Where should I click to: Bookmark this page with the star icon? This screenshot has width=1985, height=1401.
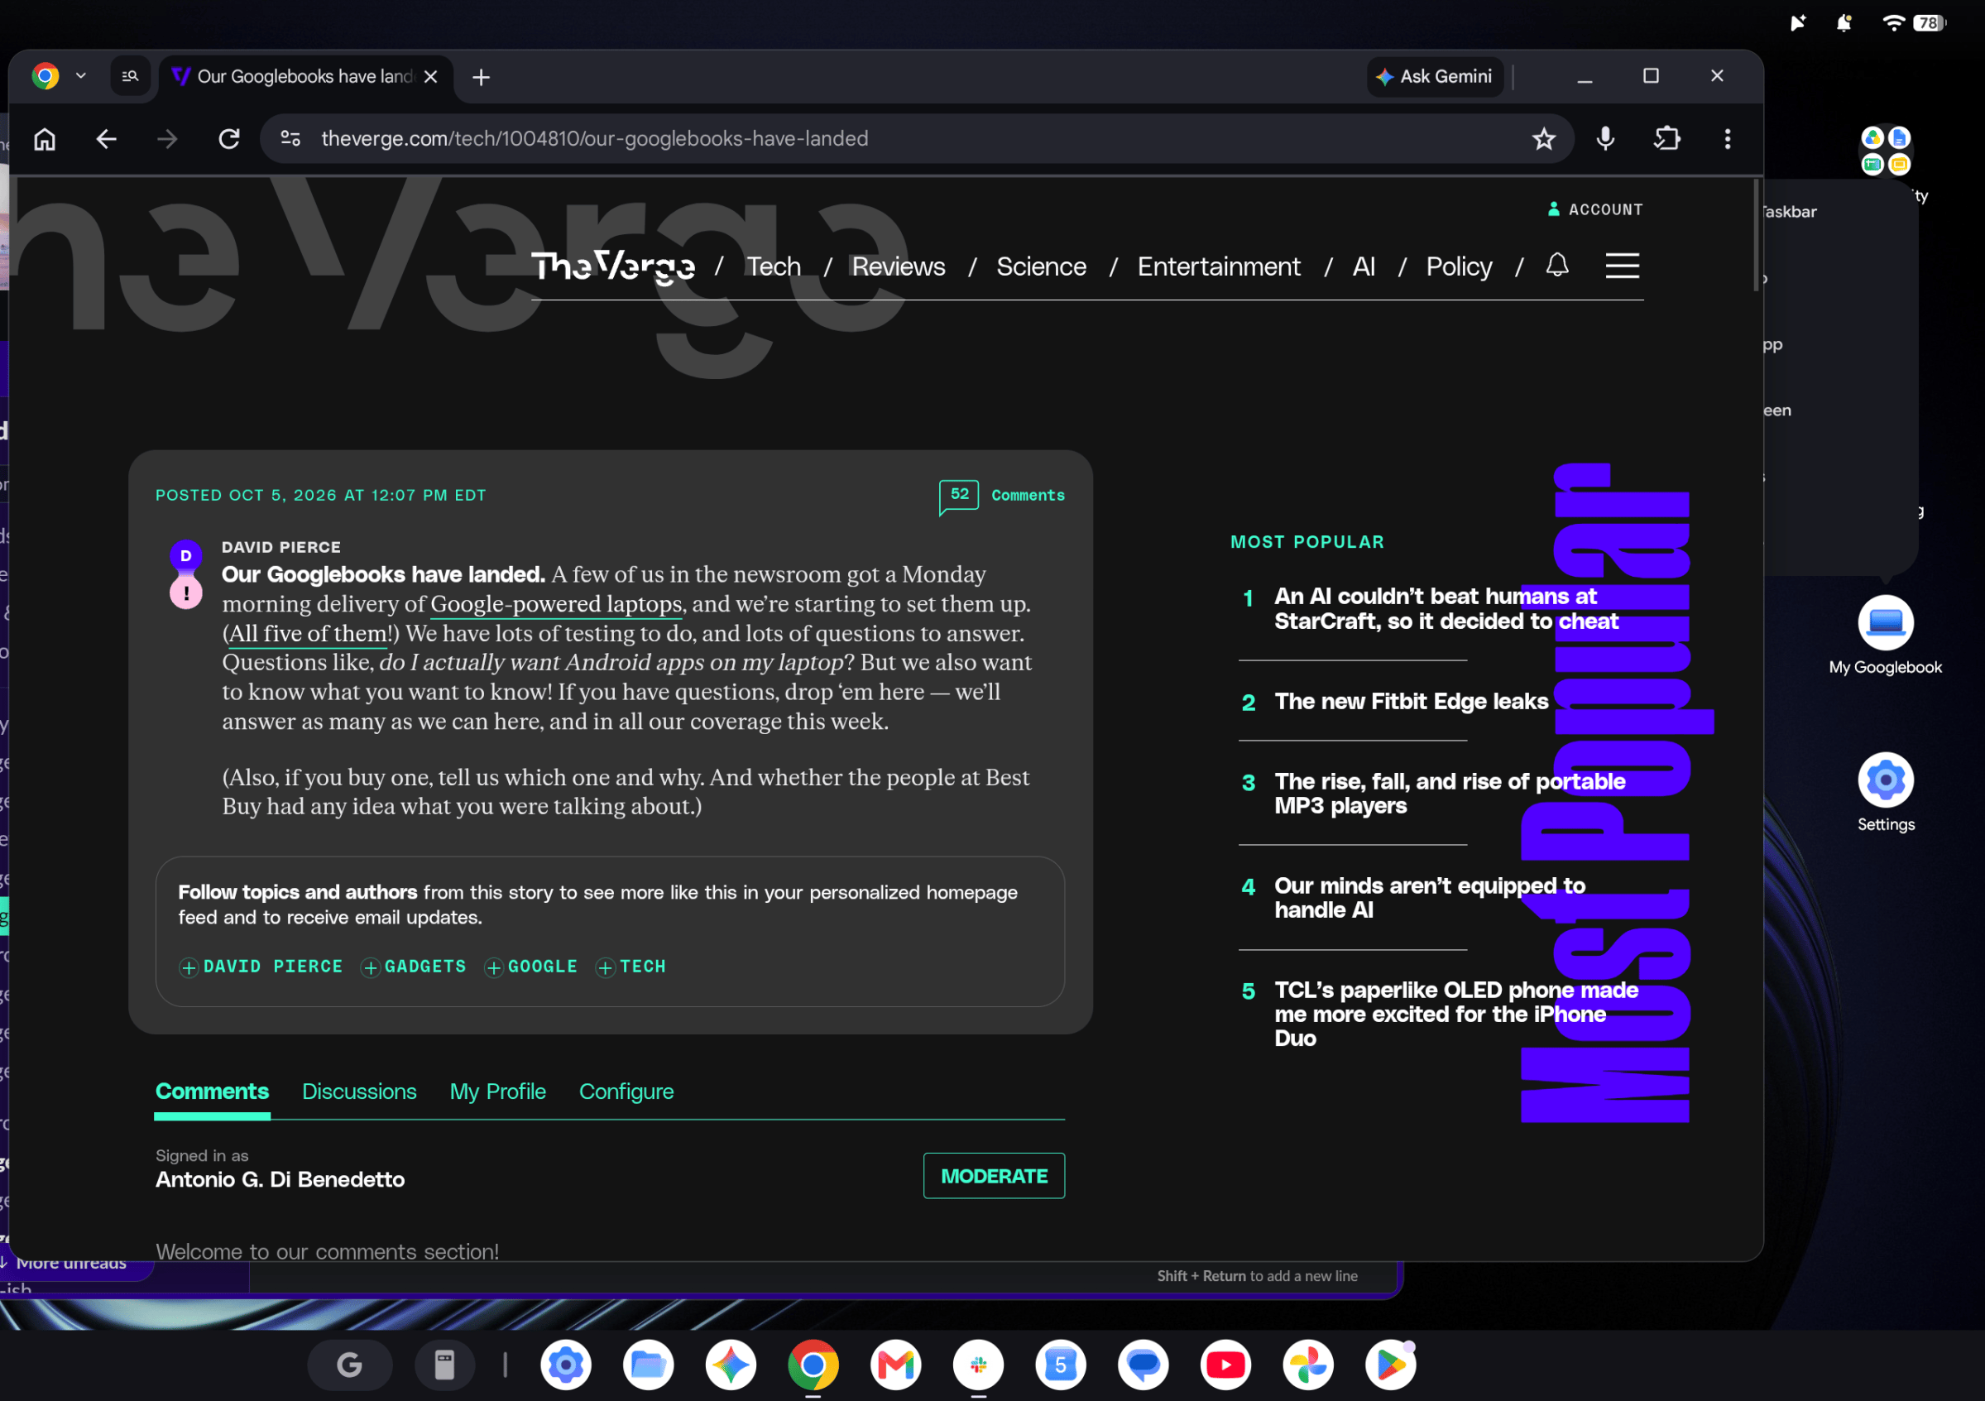[x=1543, y=138]
